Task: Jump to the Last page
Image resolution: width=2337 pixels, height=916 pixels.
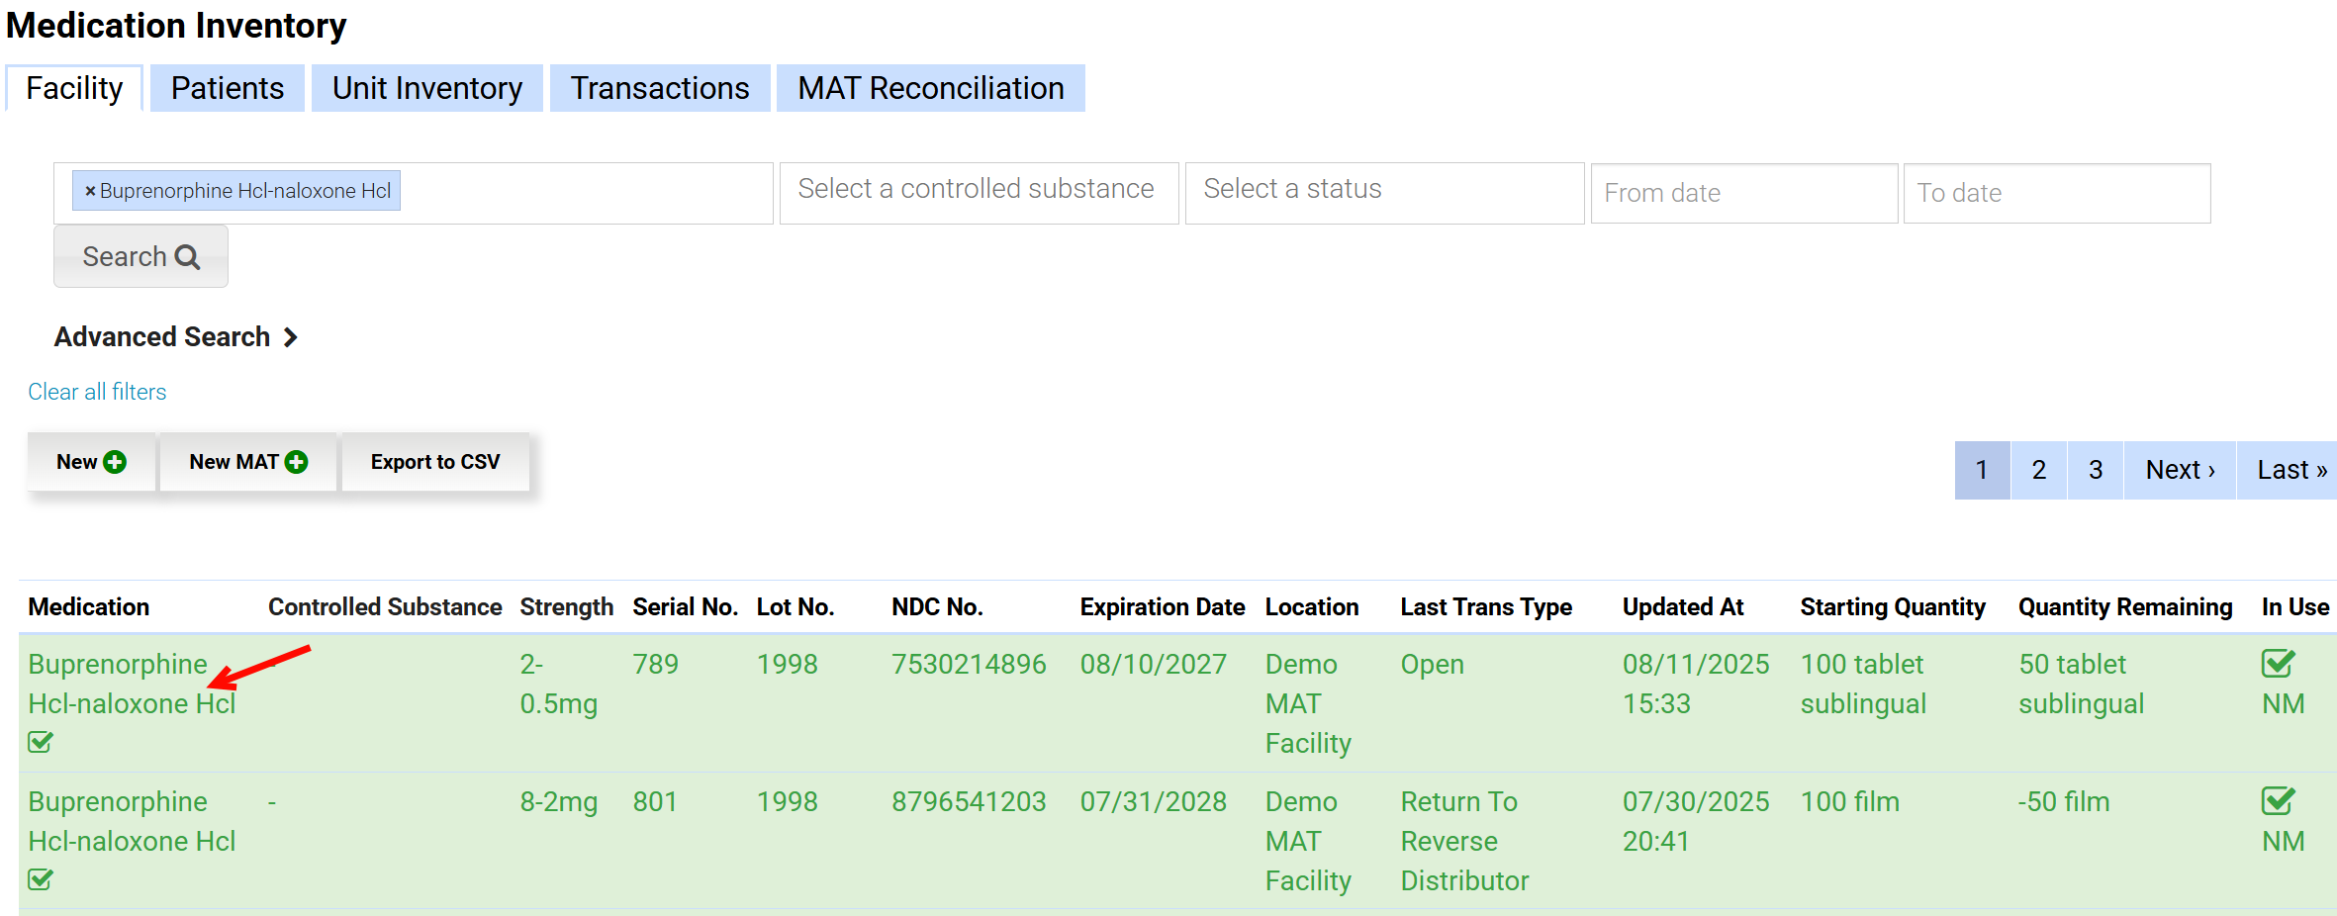Action: (x=2290, y=470)
